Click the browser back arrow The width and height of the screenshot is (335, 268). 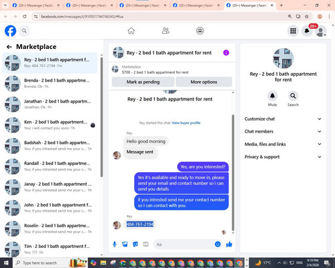point(6,17)
